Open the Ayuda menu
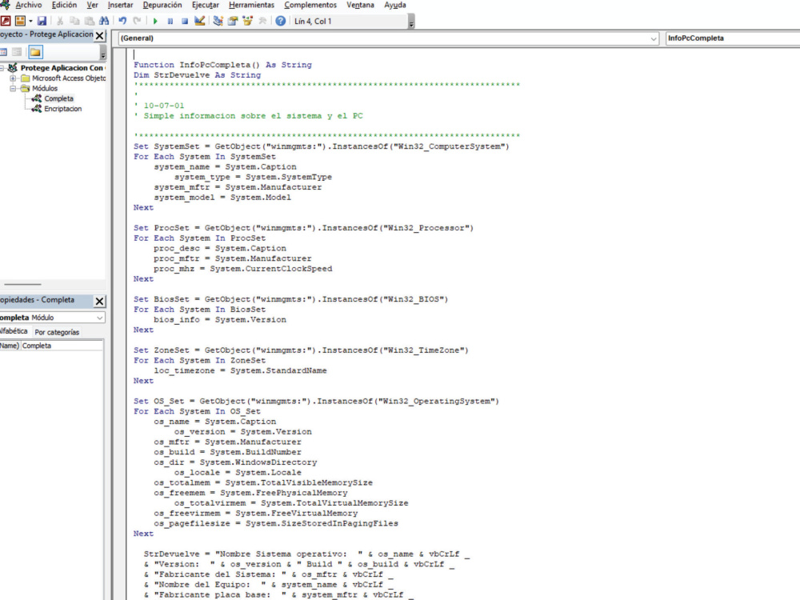Viewport: 800px width, 600px height. coord(395,5)
